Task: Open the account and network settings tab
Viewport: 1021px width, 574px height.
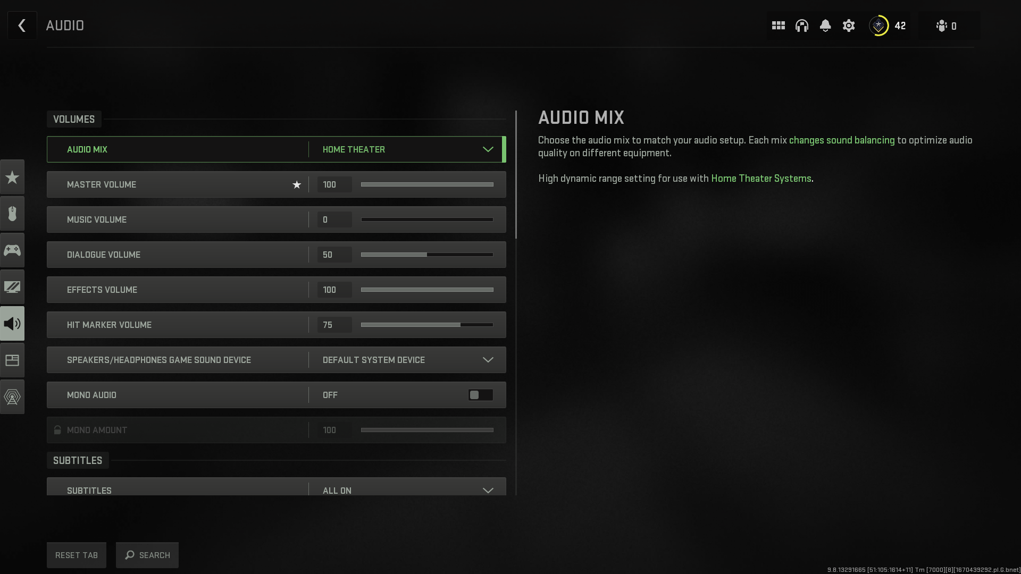Action: (12, 397)
